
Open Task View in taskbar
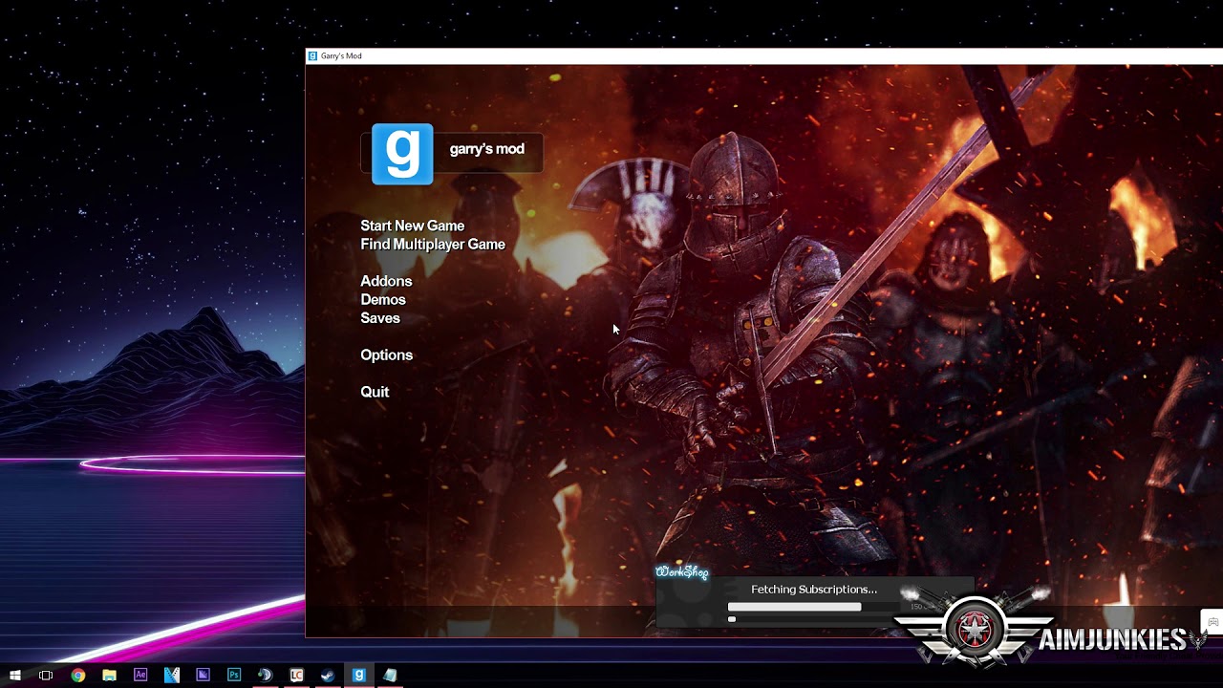tap(46, 676)
